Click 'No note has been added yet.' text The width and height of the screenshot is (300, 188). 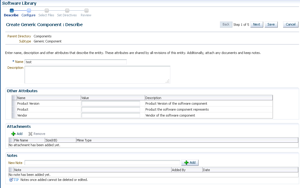30,175
